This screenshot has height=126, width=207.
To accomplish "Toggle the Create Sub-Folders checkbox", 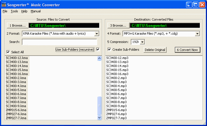I will 109,50.
